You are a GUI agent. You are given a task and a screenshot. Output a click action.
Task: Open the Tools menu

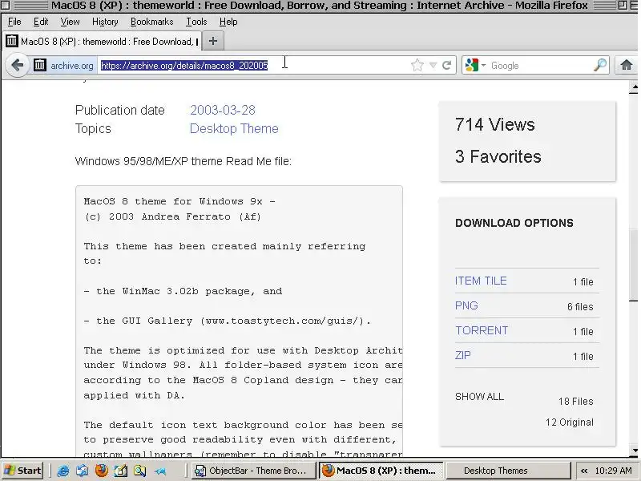(x=196, y=22)
